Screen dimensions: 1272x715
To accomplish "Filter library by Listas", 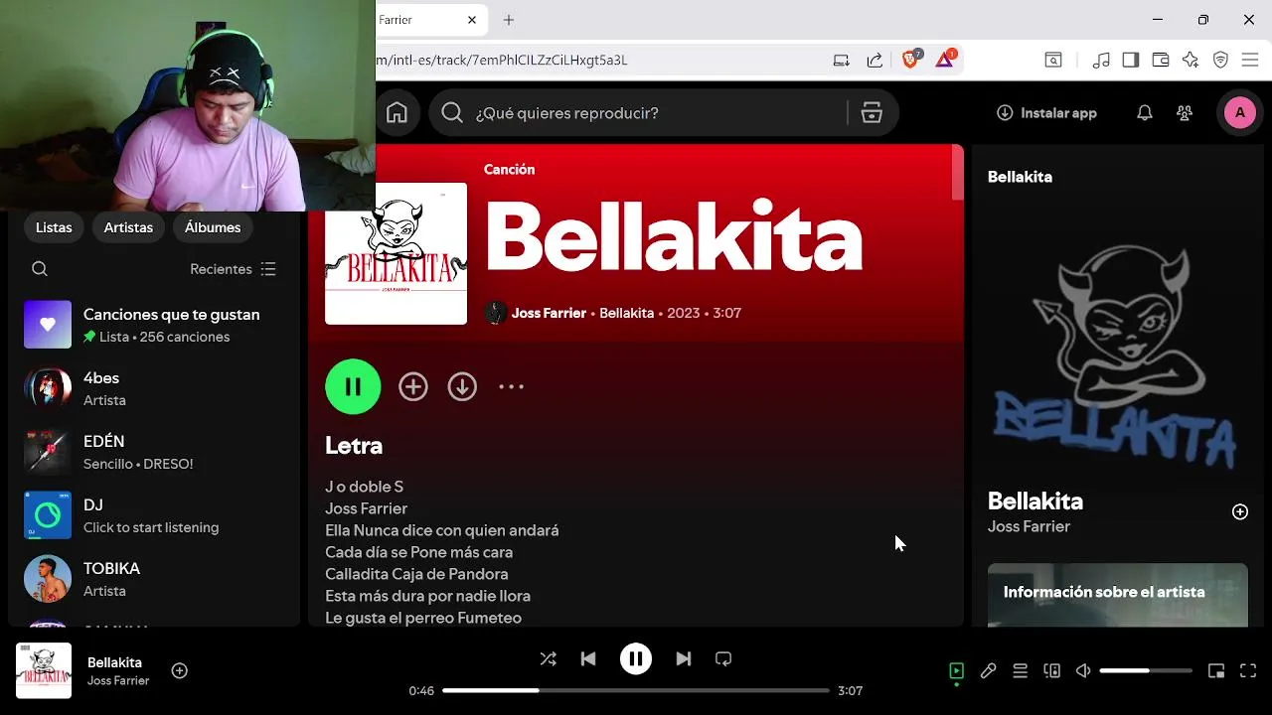I will point(54,227).
